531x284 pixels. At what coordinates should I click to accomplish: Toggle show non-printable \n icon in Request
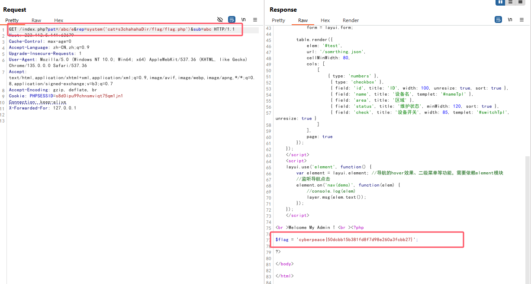point(244,19)
